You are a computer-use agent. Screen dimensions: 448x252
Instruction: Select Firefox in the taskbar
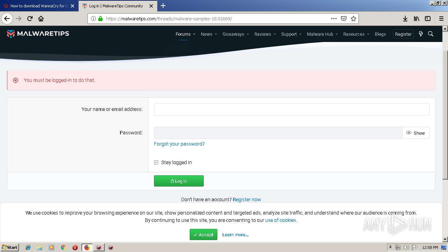click(x=87, y=247)
